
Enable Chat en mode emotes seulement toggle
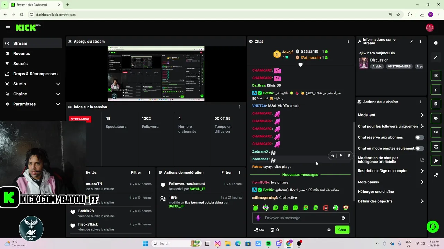(x=419, y=148)
